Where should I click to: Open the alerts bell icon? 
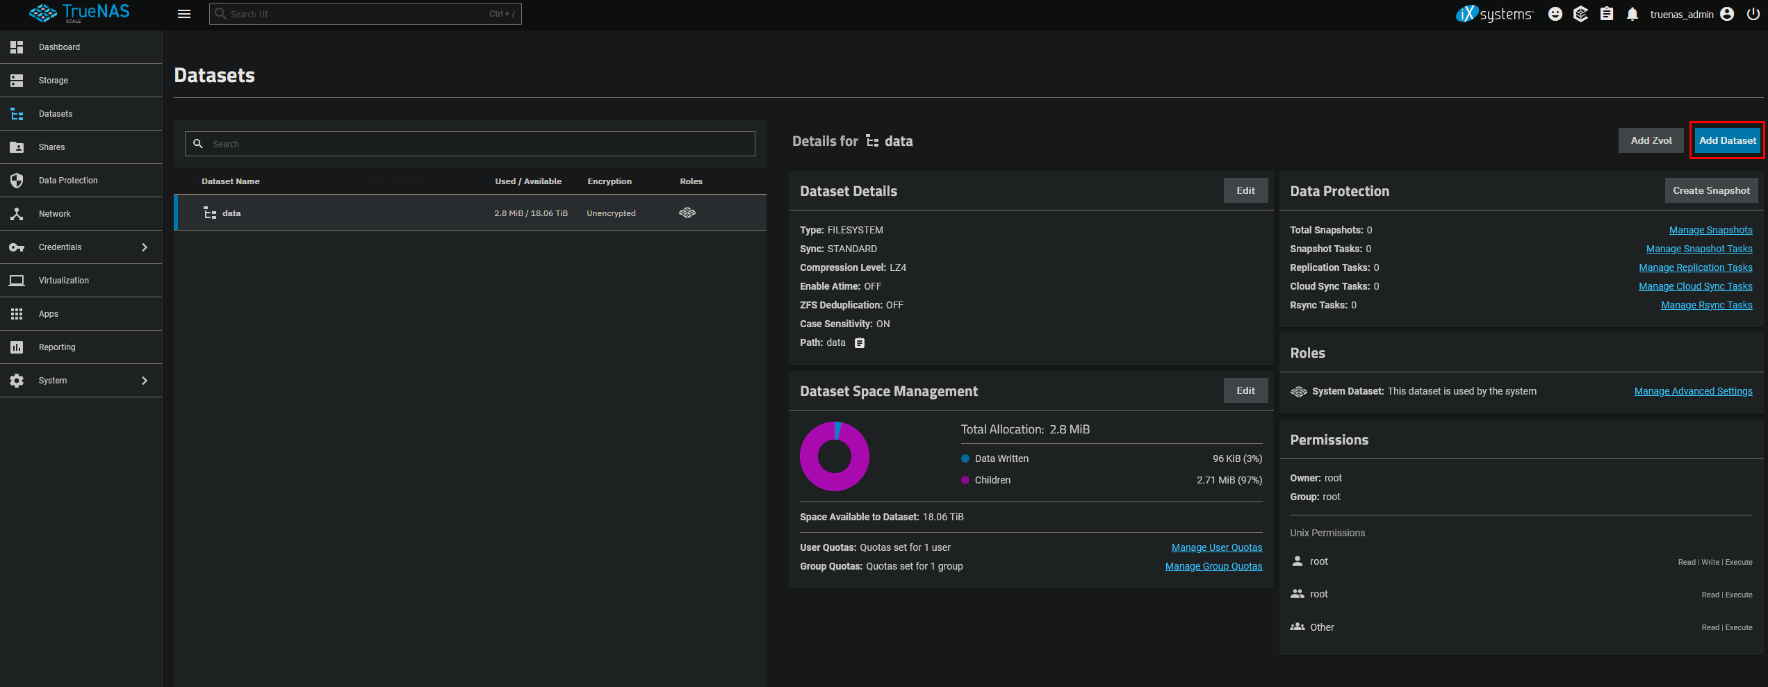1632,14
